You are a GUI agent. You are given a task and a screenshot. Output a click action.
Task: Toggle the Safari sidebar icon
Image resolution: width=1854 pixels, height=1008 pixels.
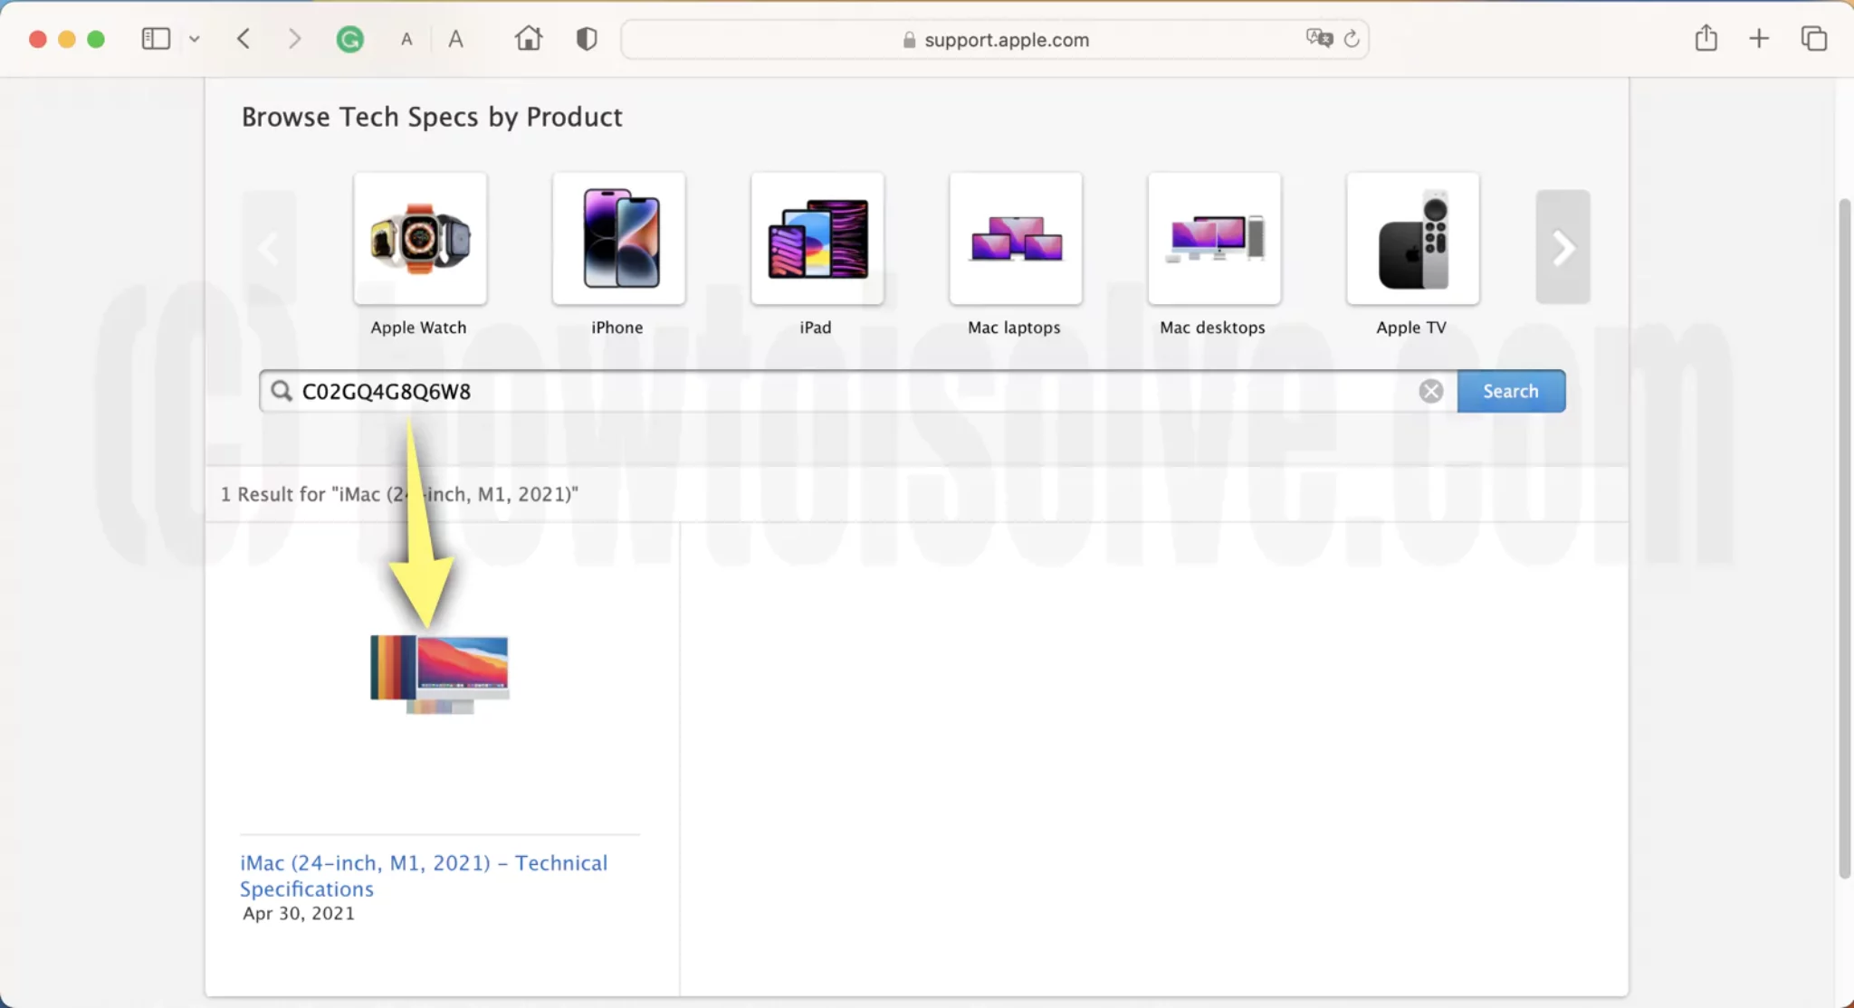pos(156,39)
